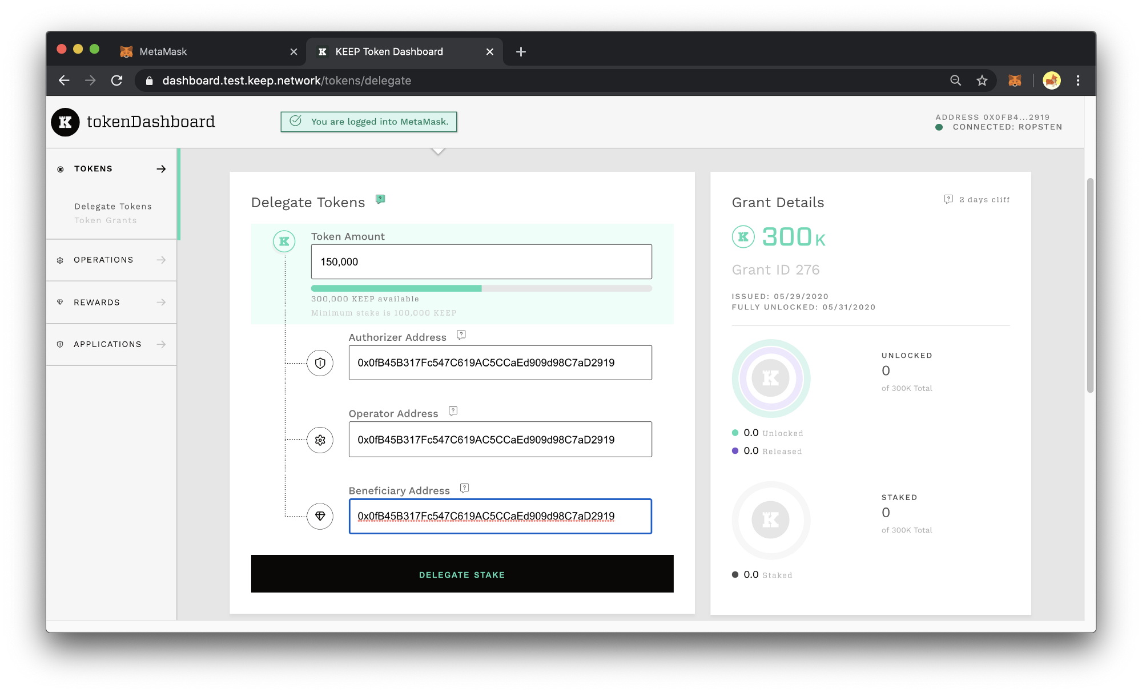The height and width of the screenshot is (693, 1142).
Task: Click the 2 days cliff help icon
Action: (x=948, y=199)
